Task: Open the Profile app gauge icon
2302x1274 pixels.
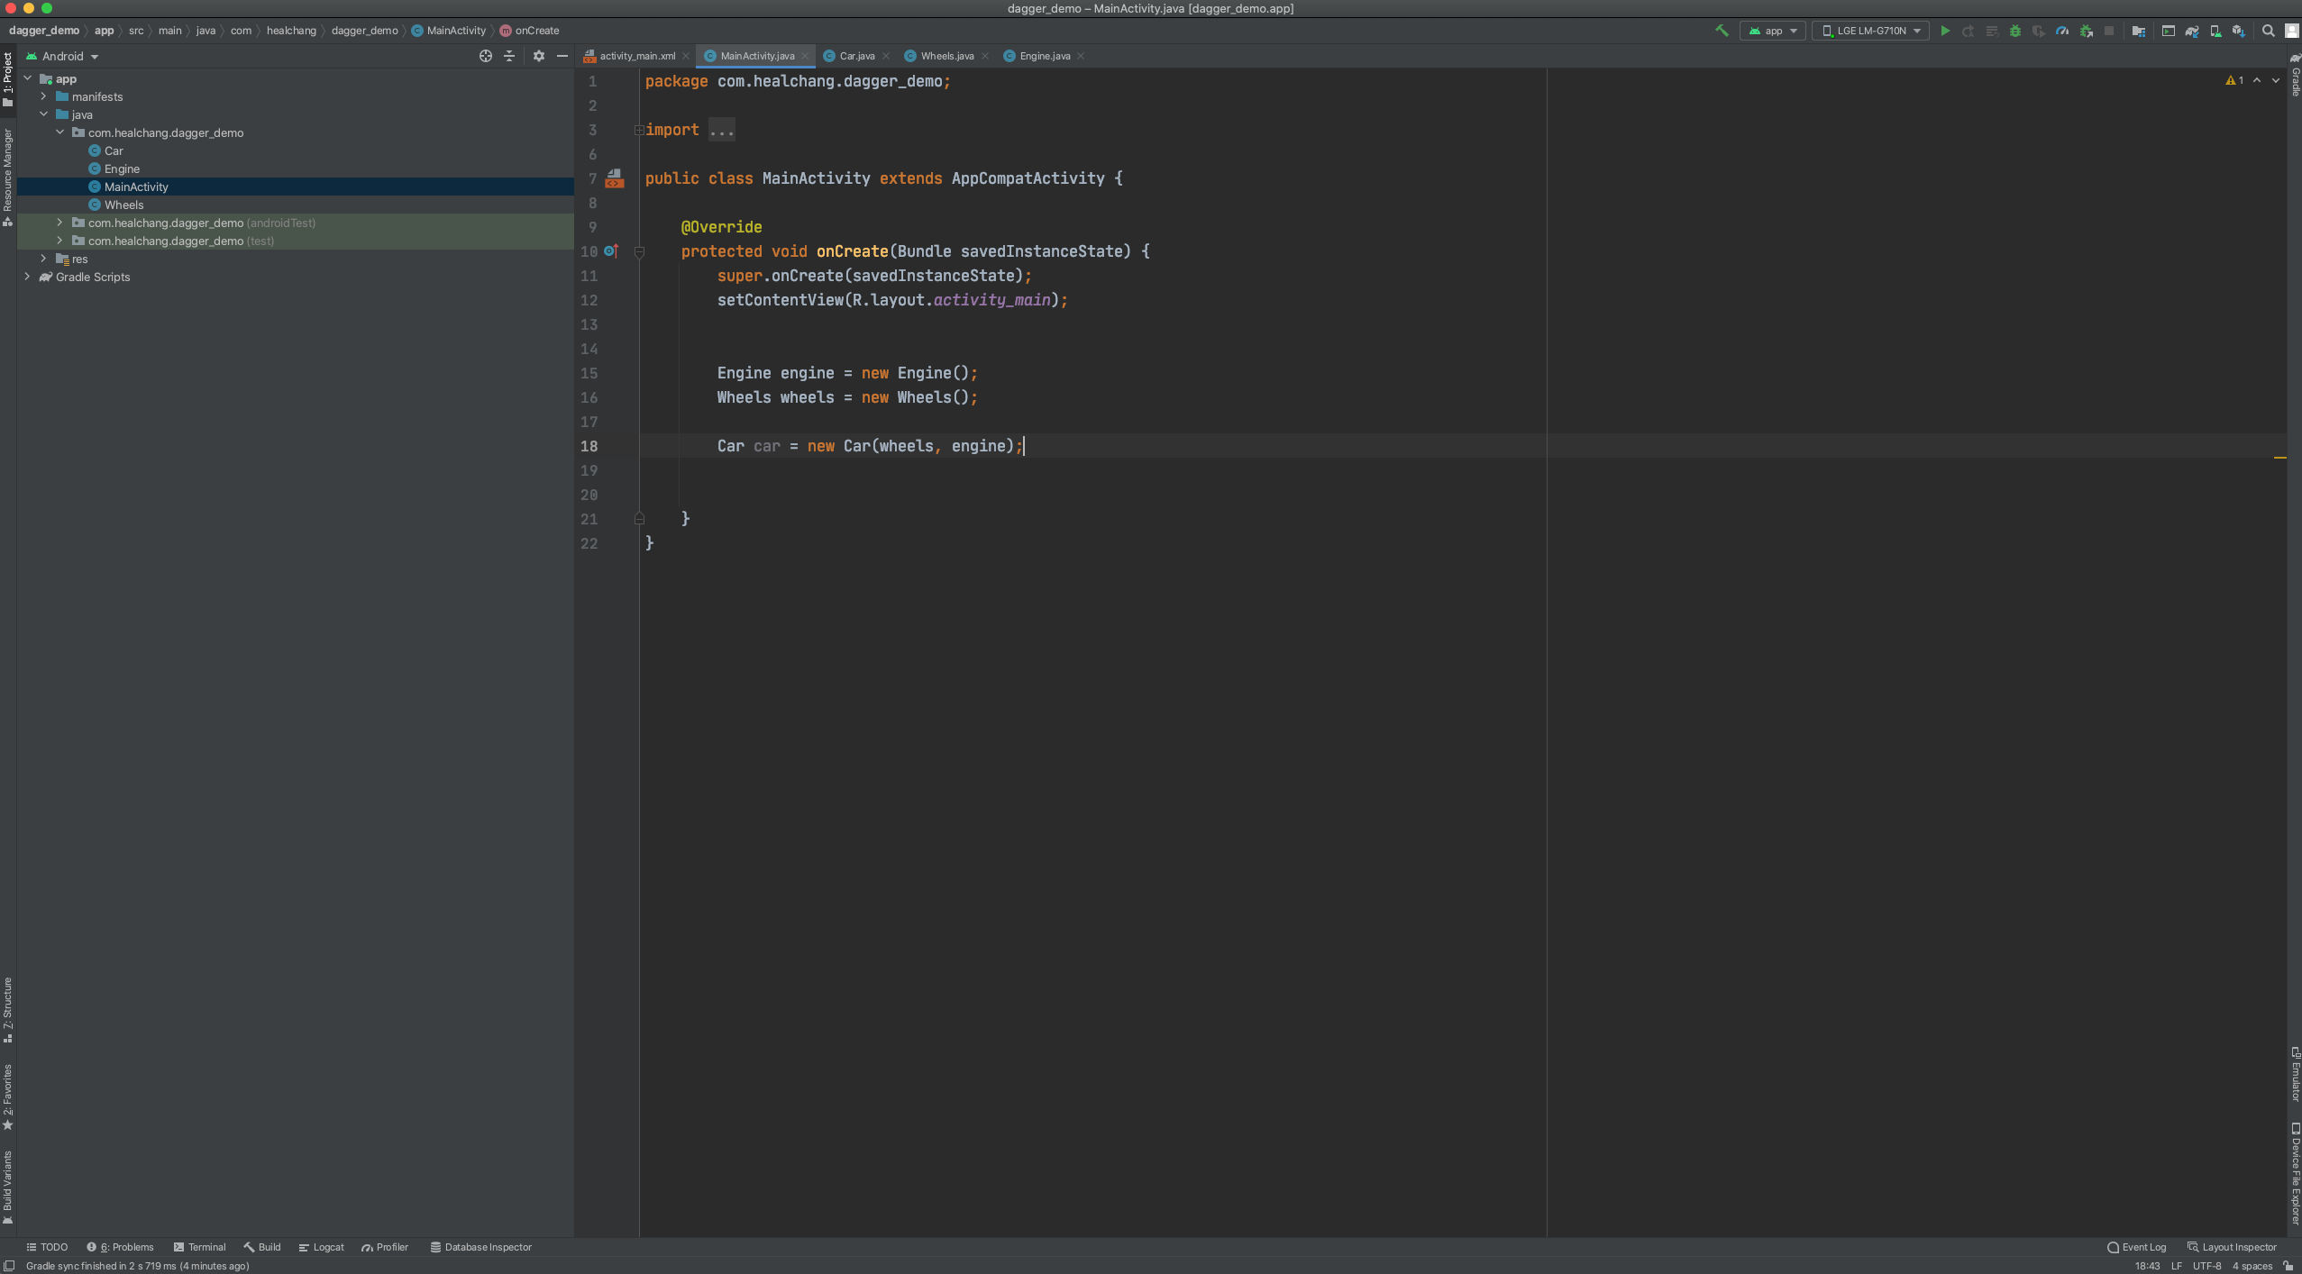Action: pyautogui.click(x=2062, y=31)
